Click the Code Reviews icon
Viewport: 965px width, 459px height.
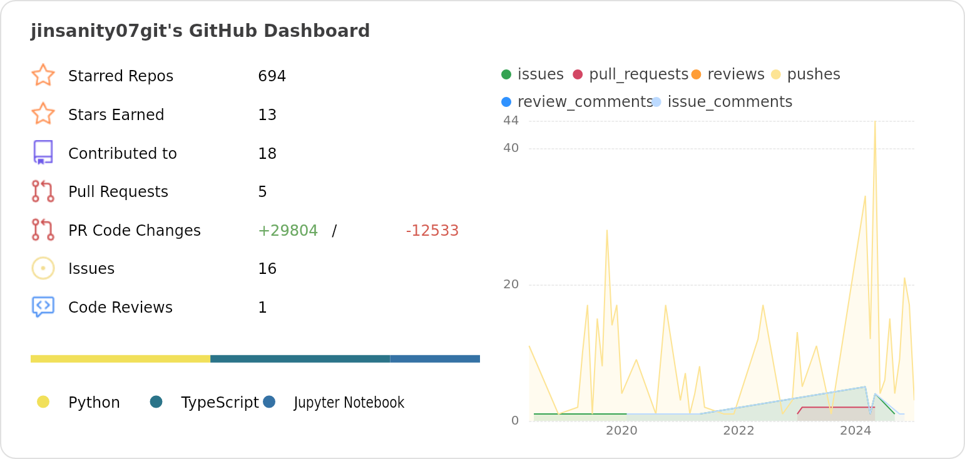point(43,307)
